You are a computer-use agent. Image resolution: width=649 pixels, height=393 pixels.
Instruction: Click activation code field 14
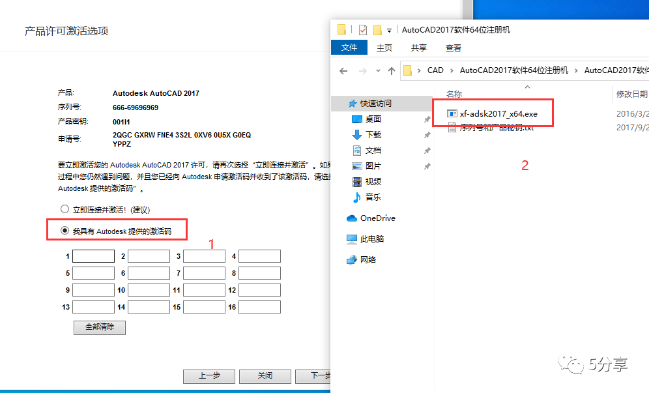pos(149,307)
